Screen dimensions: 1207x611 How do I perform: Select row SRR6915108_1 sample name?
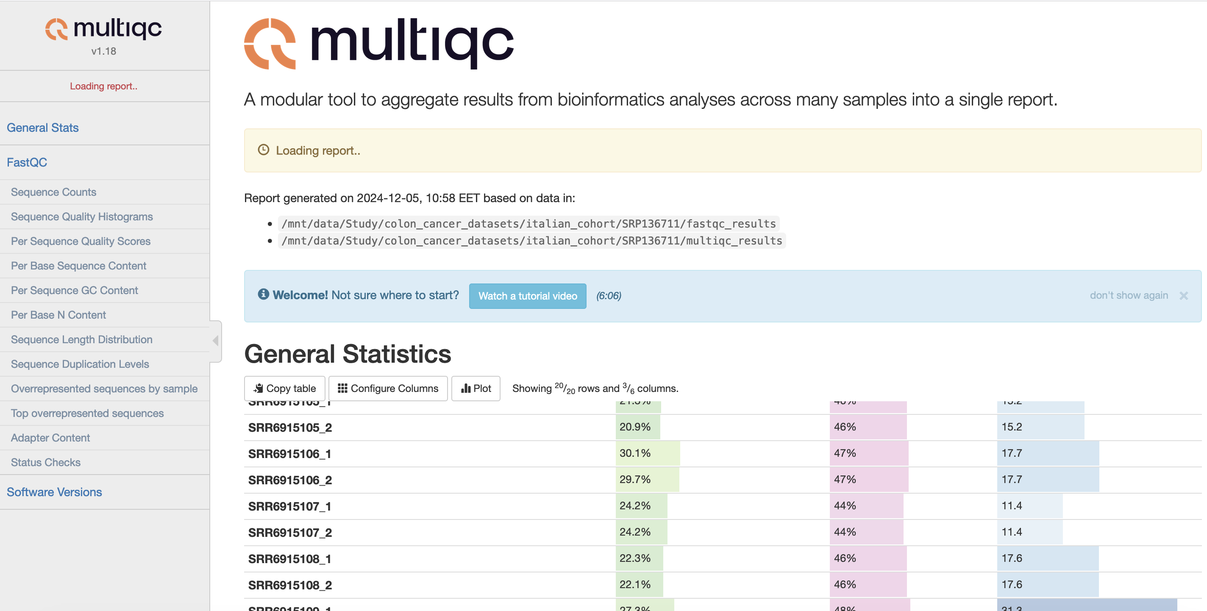[289, 558]
